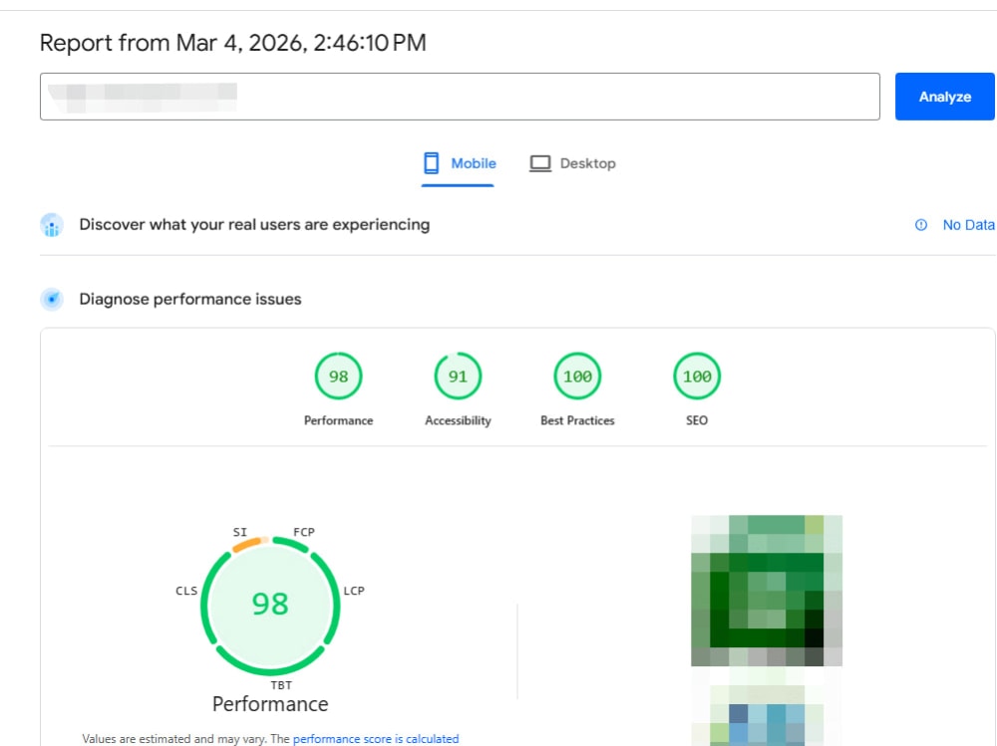
Task: Click the Diagnose performance issues icon
Action: pyautogui.click(x=52, y=299)
